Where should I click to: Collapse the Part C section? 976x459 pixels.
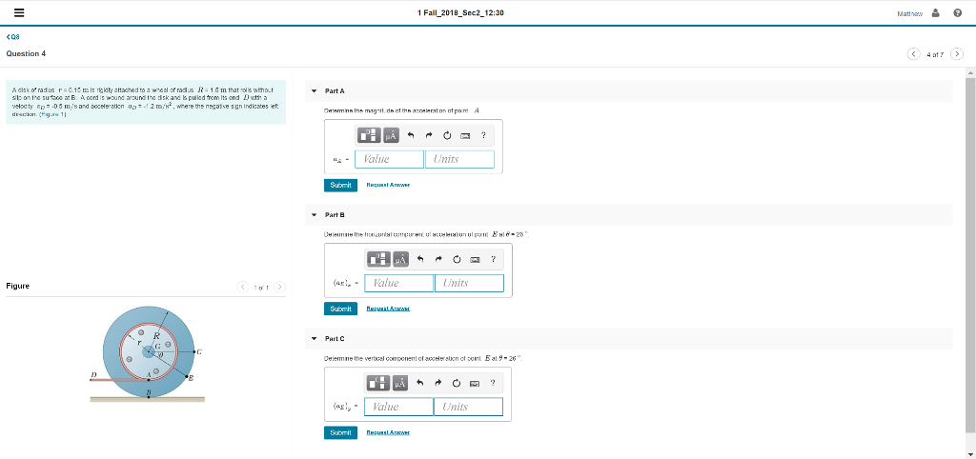click(x=315, y=339)
